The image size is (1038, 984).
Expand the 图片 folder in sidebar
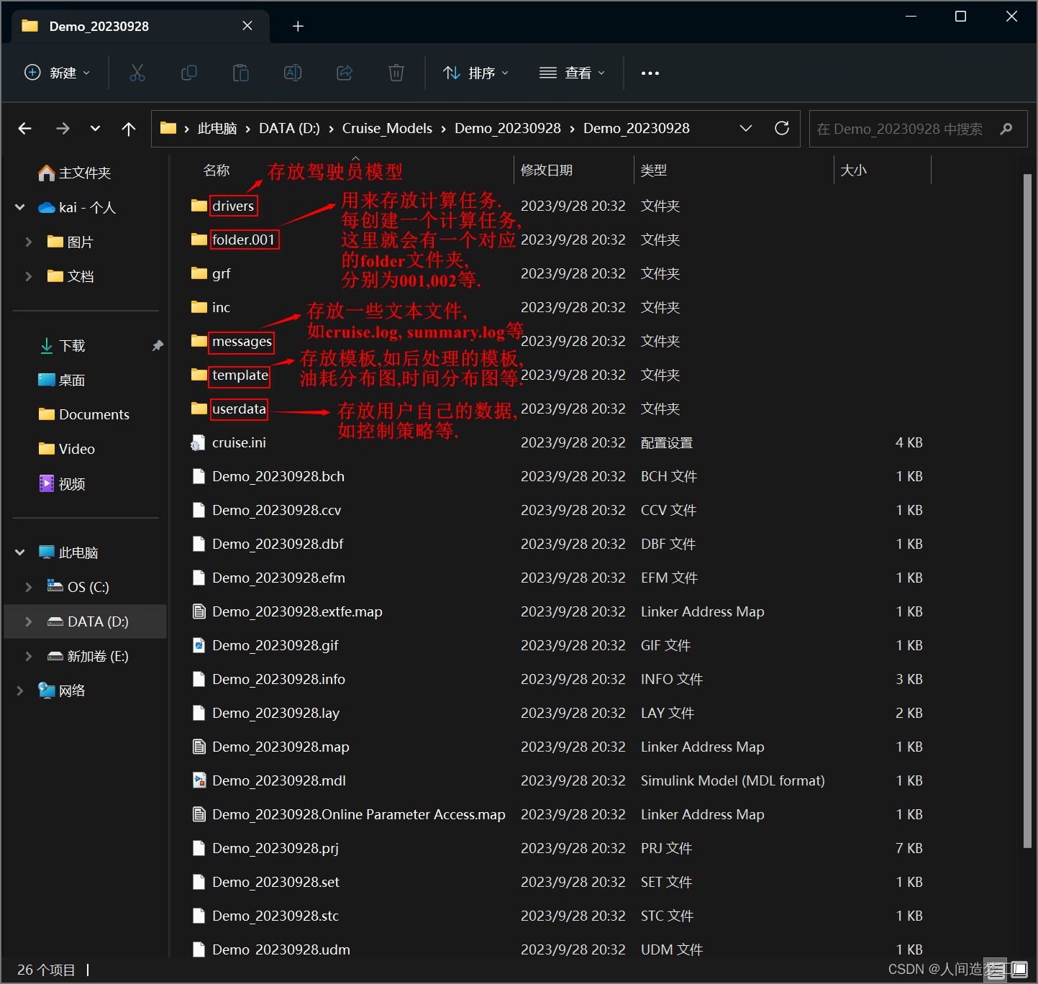(28, 242)
